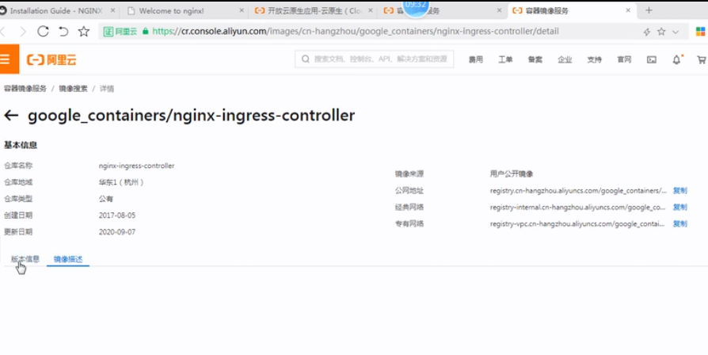
Task: Open the 镜像描述 tab
Action: tap(68, 259)
